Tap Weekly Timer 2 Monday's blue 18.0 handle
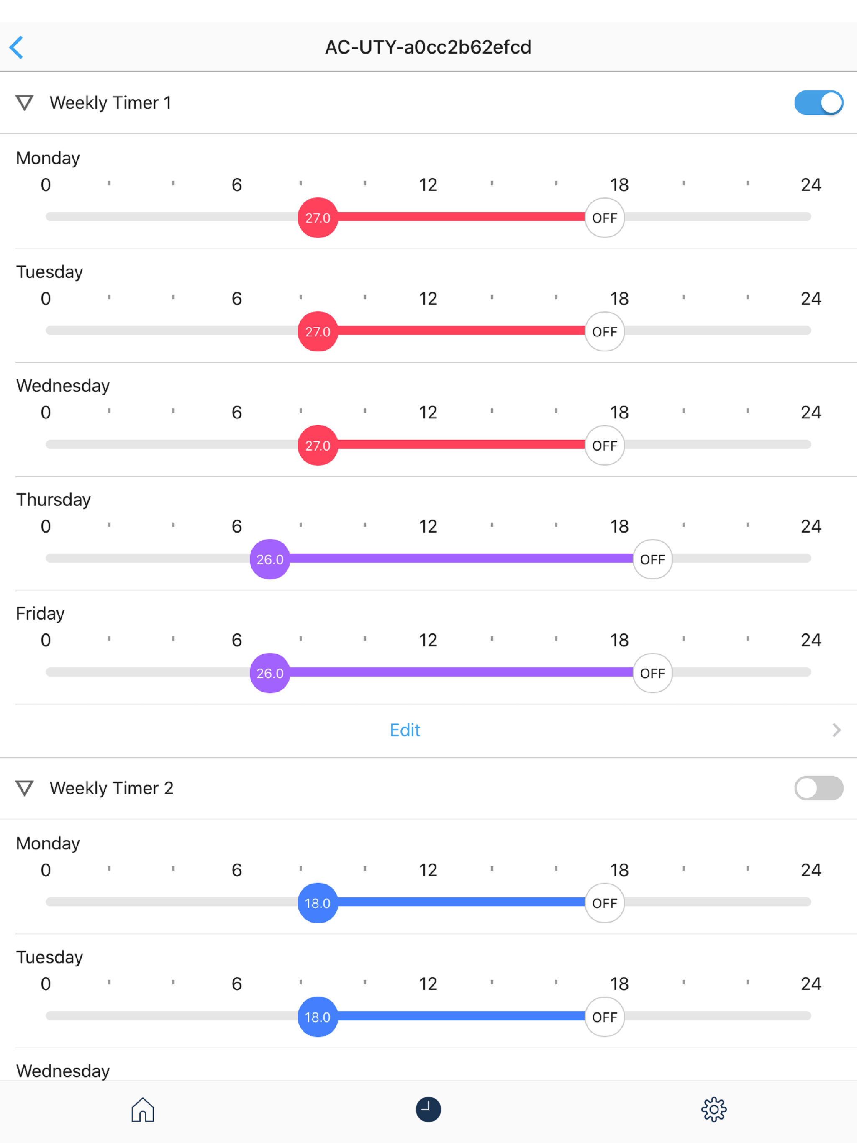Image resolution: width=857 pixels, height=1143 pixels. tap(318, 903)
